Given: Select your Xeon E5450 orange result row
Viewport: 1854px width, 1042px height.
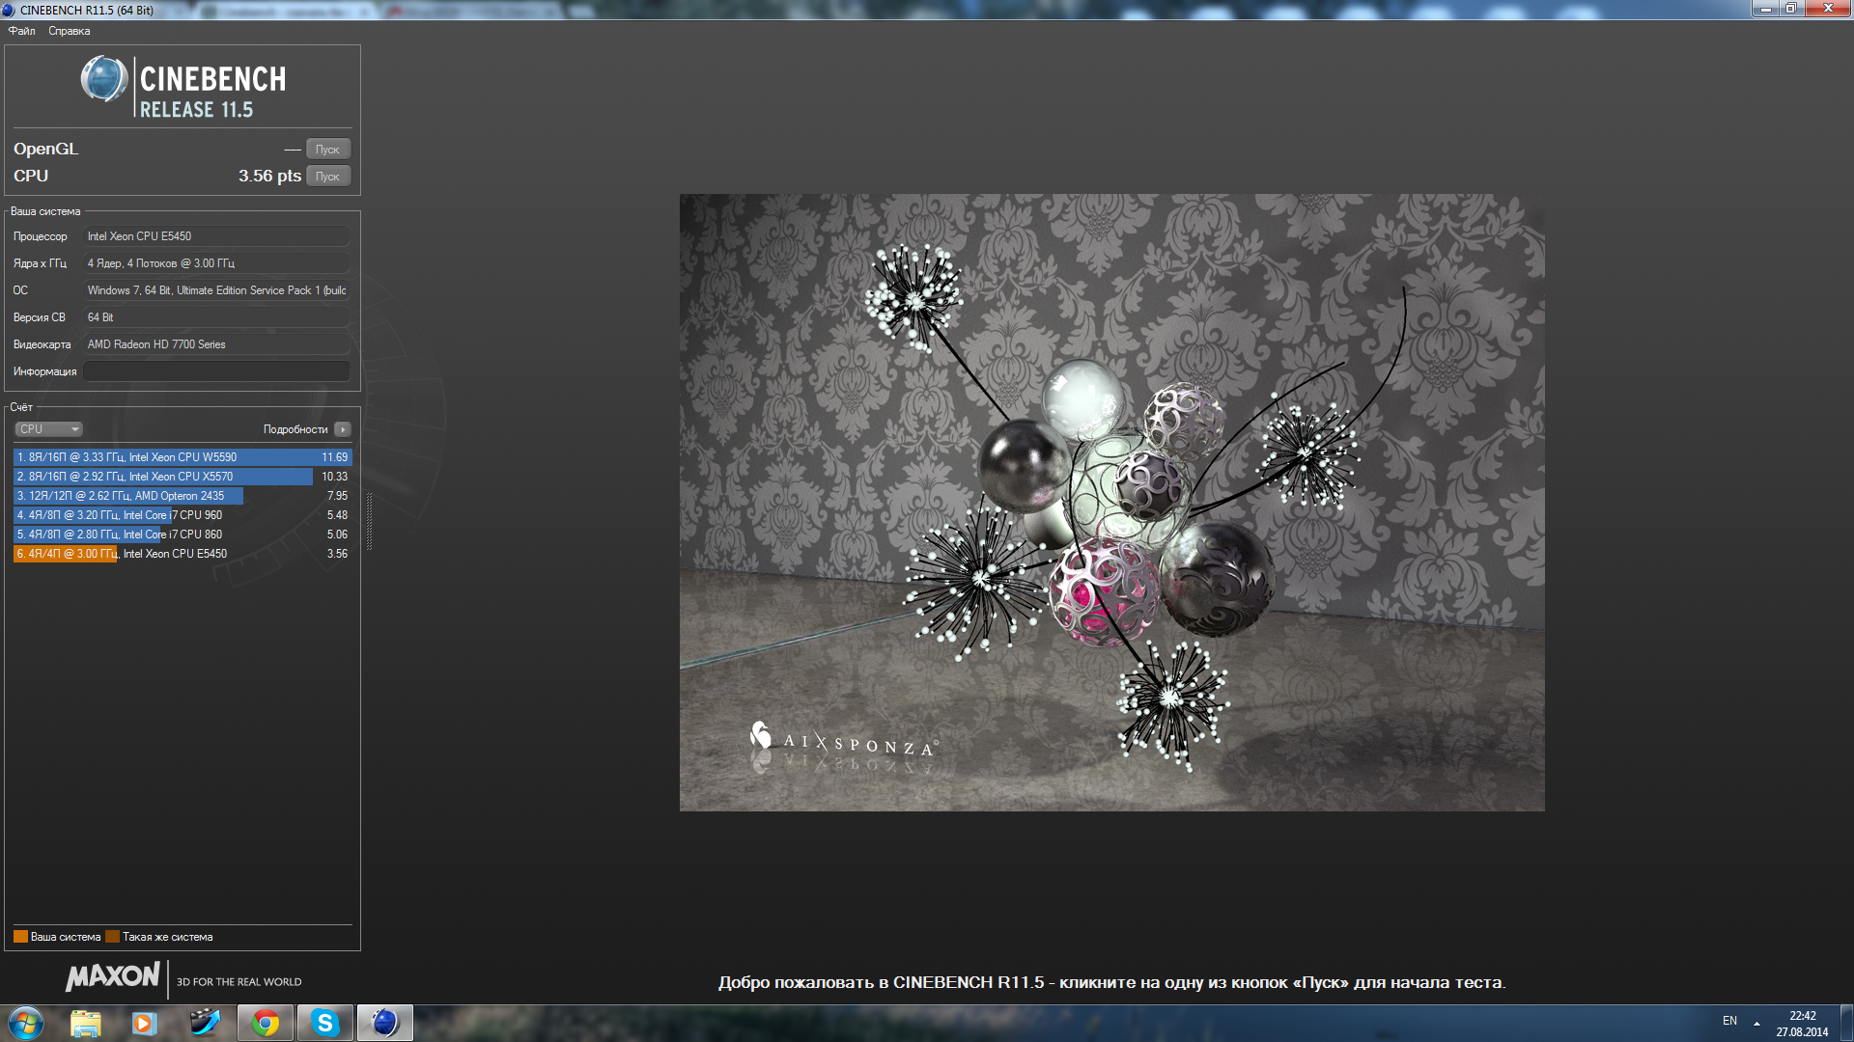Looking at the screenshot, I should coord(182,554).
